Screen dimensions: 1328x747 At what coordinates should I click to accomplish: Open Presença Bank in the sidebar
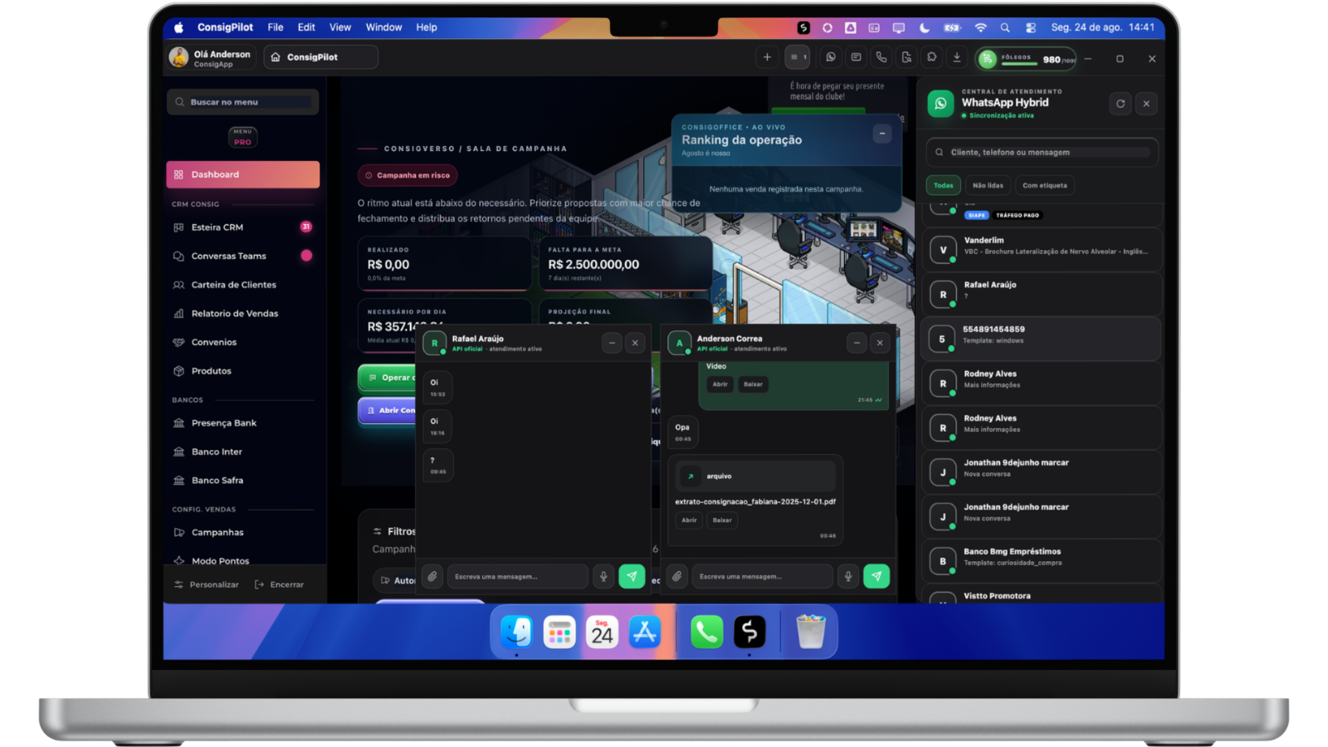tap(242, 423)
